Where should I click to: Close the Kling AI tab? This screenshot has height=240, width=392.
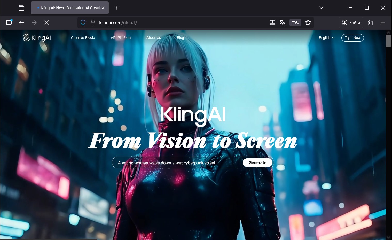click(103, 8)
